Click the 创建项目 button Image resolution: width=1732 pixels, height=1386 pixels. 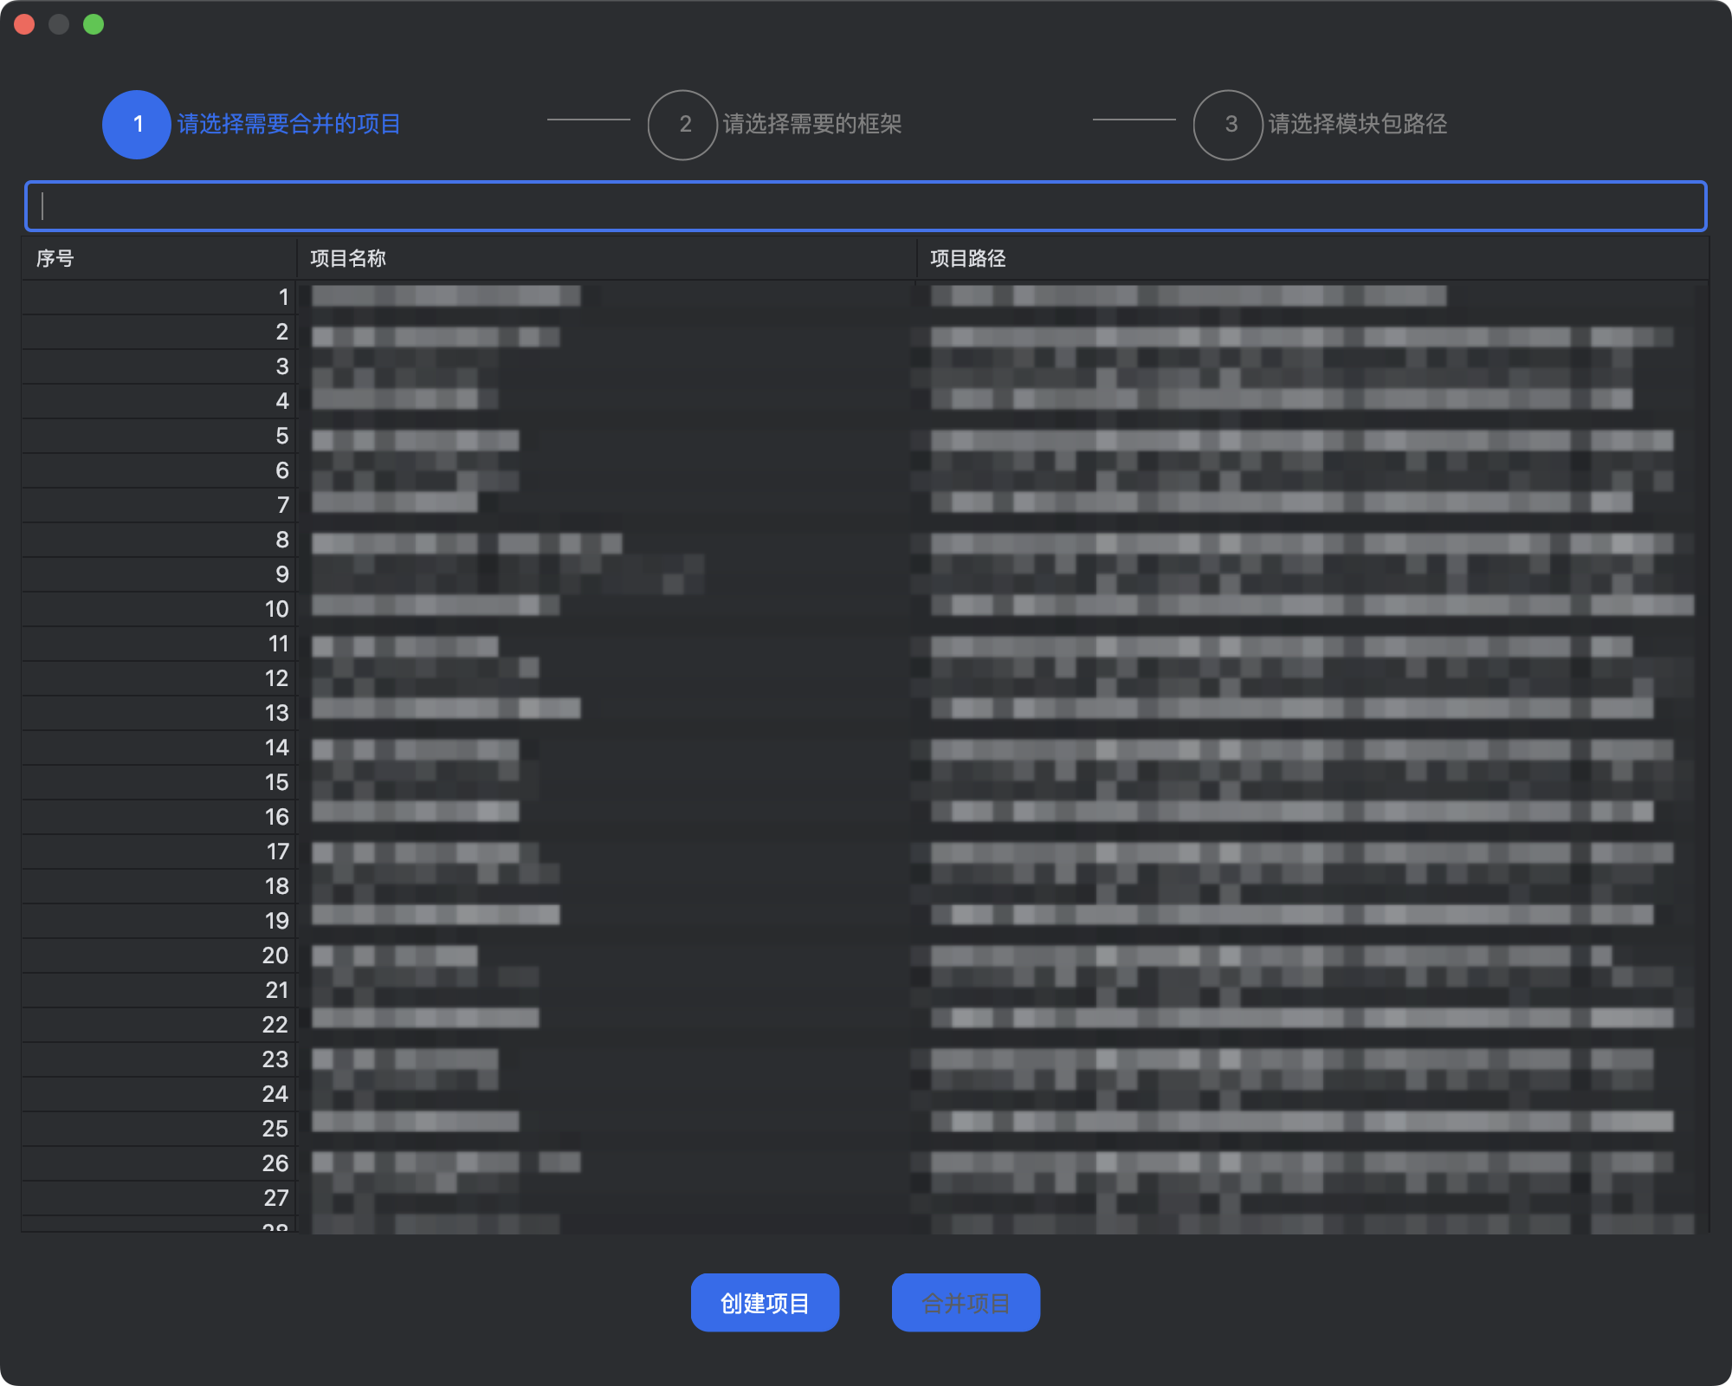pos(765,1303)
